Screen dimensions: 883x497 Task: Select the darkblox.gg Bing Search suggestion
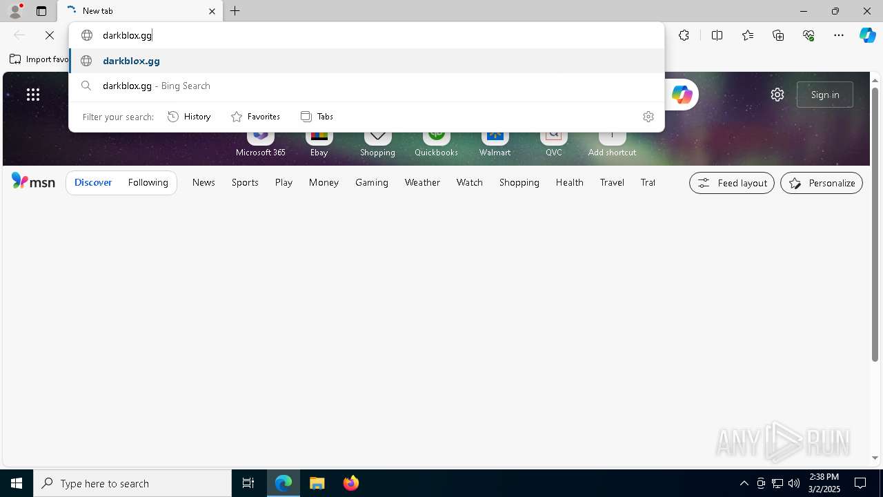[x=366, y=86]
